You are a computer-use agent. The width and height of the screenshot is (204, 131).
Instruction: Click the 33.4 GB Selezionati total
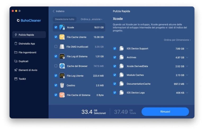94,112
